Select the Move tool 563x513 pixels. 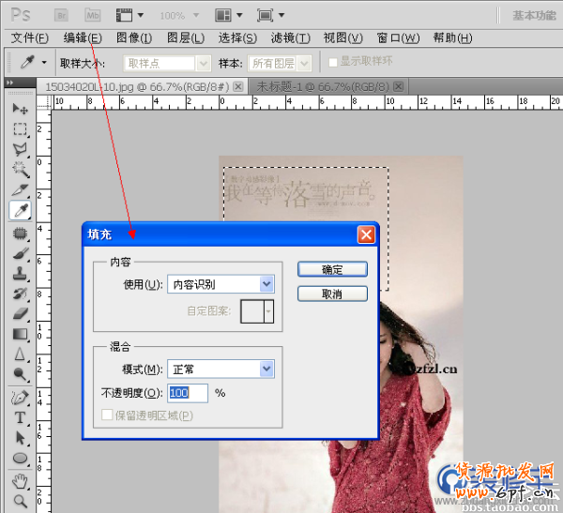[x=19, y=108]
